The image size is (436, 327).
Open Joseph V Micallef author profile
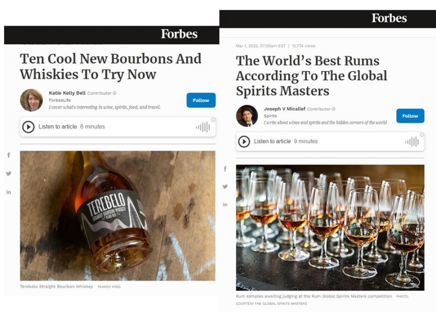click(x=284, y=109)
